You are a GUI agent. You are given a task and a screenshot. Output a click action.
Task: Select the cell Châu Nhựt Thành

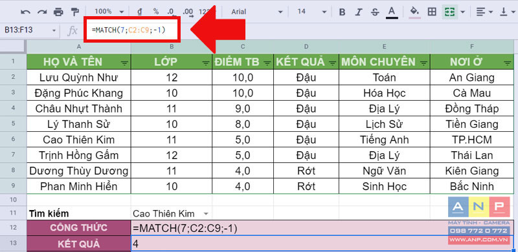coord(78,109)
